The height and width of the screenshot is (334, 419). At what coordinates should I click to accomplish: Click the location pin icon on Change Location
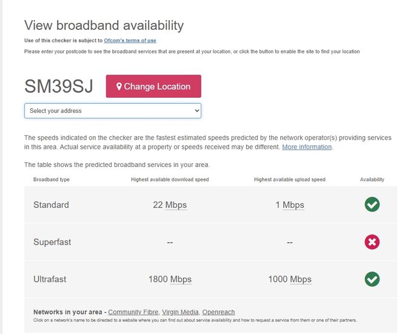[x=119, y=87]
